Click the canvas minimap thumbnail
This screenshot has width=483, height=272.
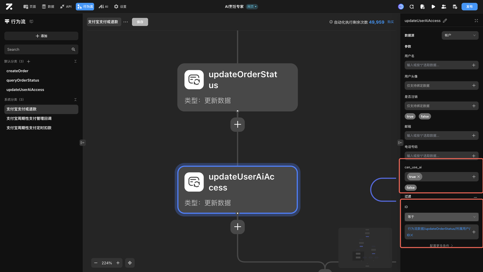[365, 247]
